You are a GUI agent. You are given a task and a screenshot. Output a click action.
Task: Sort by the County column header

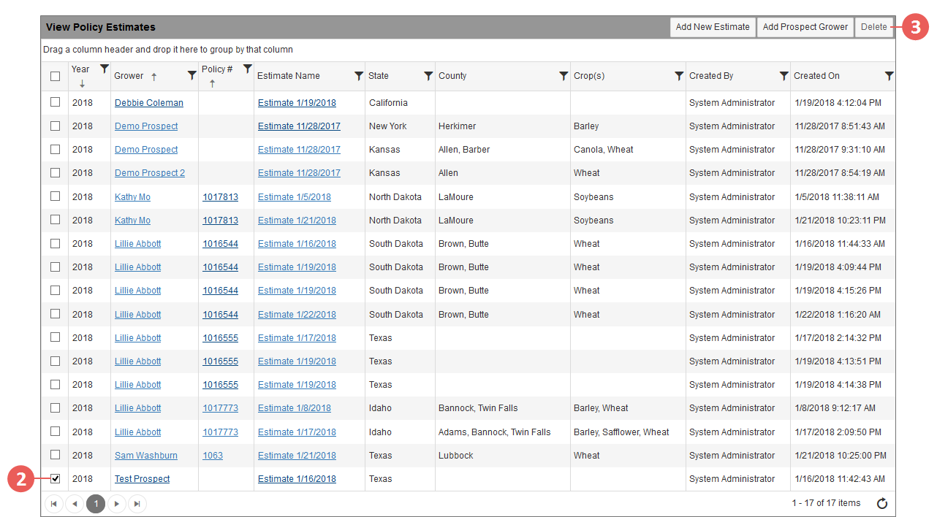tap(452, 76)
